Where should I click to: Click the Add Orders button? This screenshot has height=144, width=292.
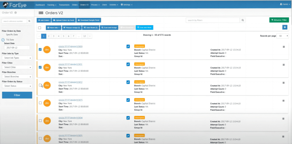(x=44, y=20)
